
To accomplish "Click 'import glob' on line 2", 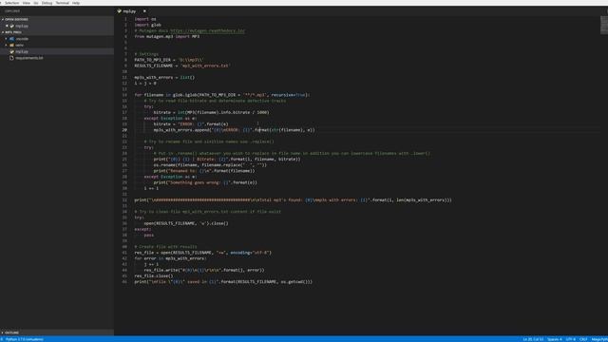I will pos(148,25).
